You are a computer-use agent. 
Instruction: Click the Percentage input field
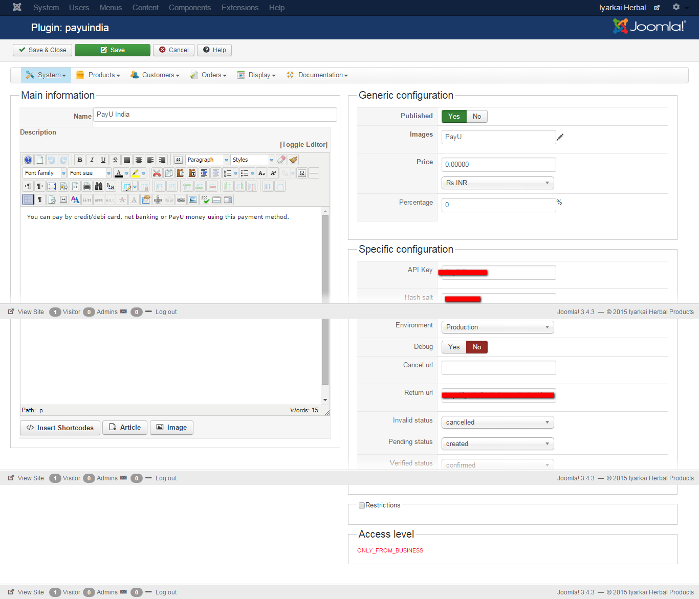point(498,205)
